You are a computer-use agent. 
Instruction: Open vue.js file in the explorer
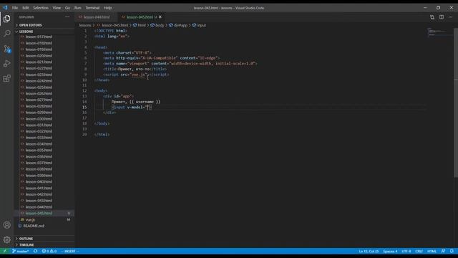pyautogui.click(x=30, y=220)
